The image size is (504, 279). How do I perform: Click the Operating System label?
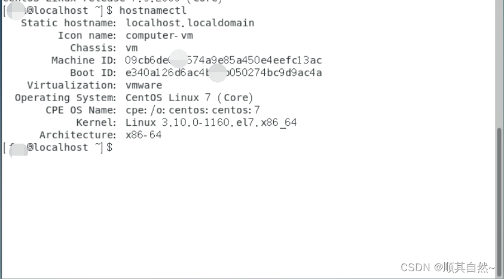coord(66,98)
